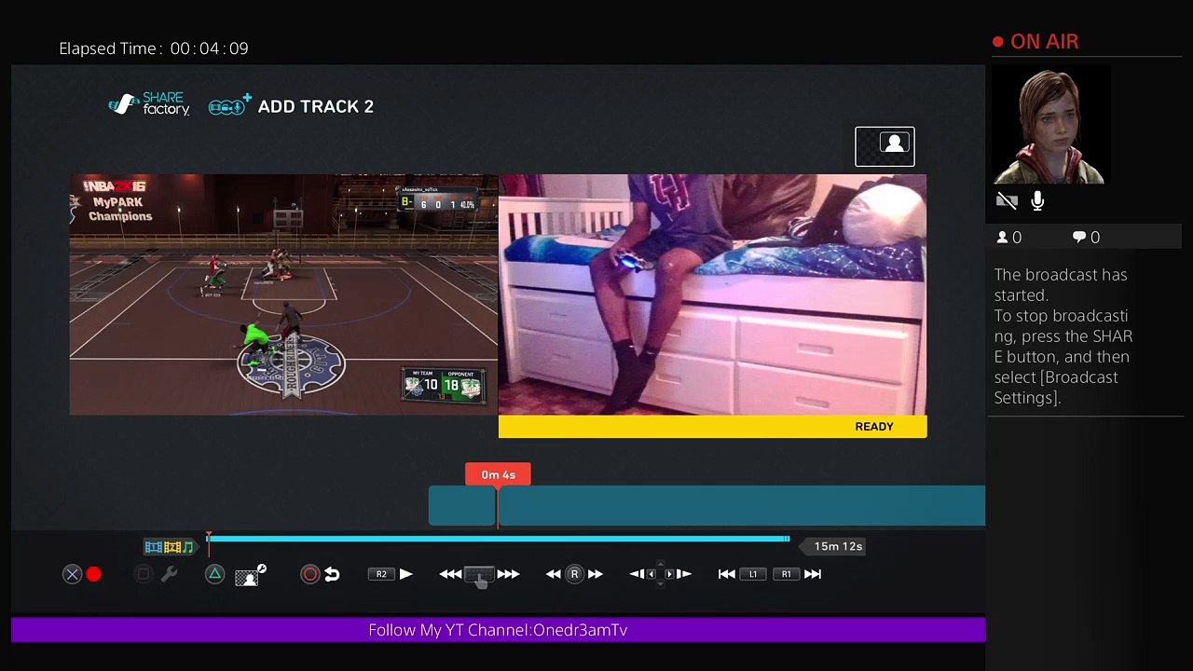Select the webcam video preview

tap(713, 294)
